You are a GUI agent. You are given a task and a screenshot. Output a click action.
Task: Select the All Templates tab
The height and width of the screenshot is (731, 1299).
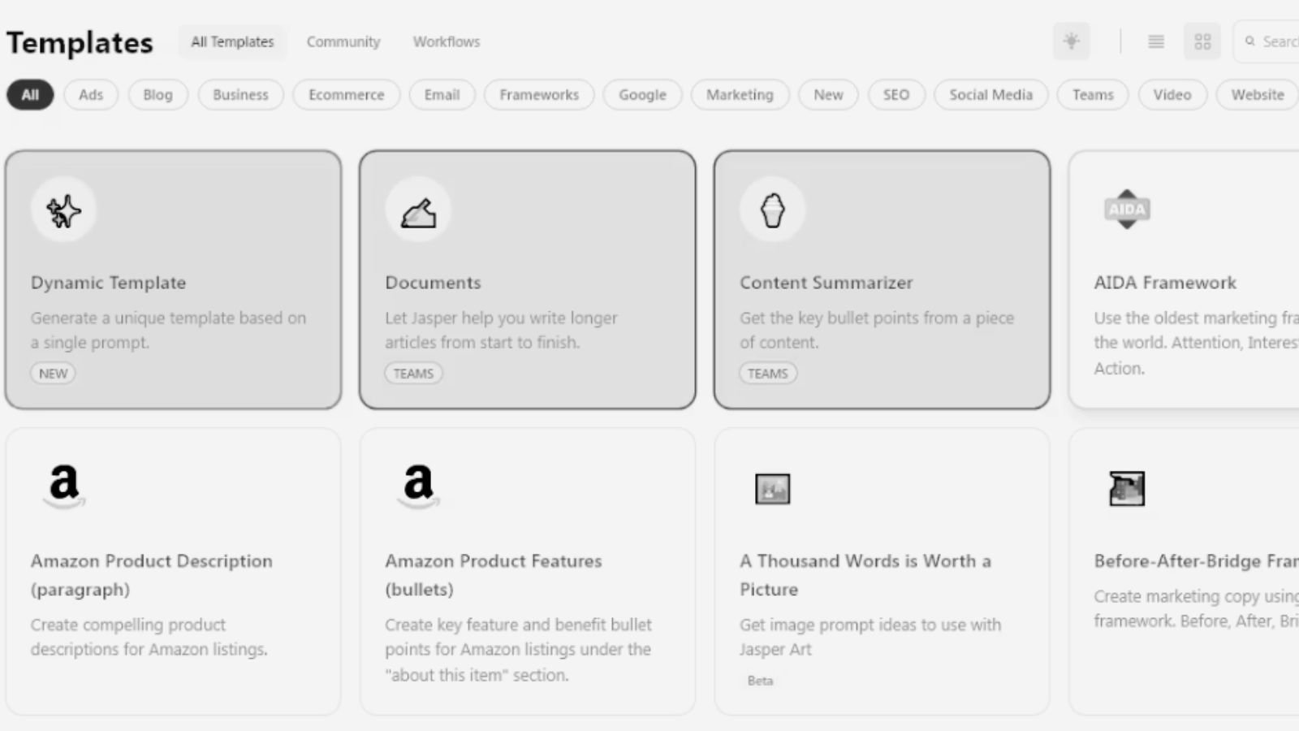232,41
